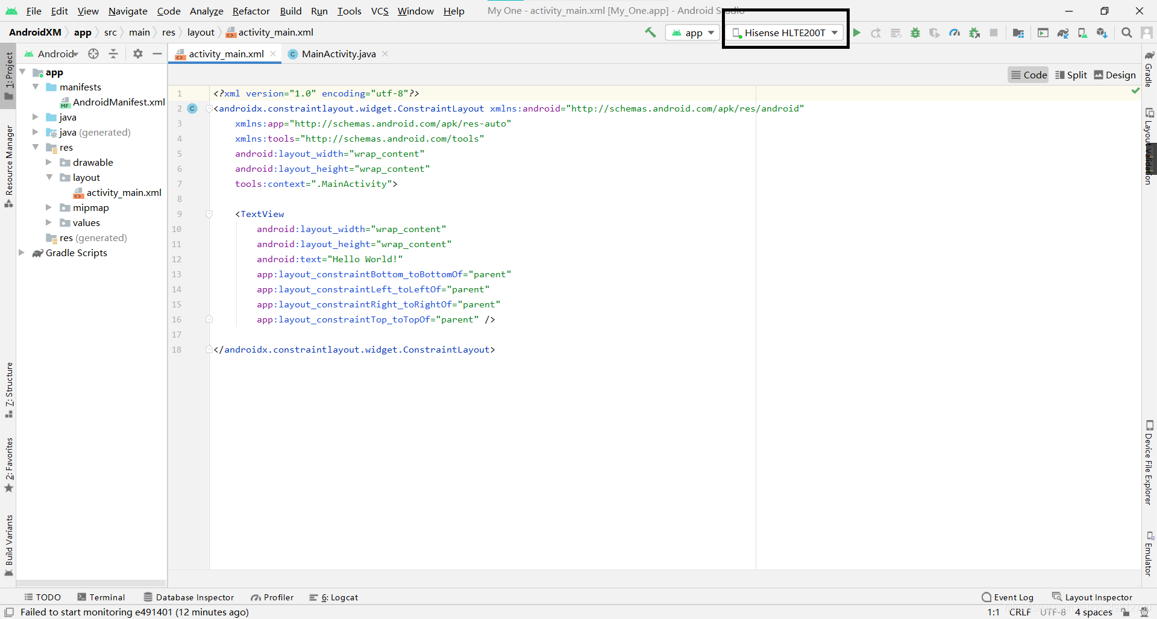
Task: Open AVD Manager device icon
Action: pos(1082,33)
